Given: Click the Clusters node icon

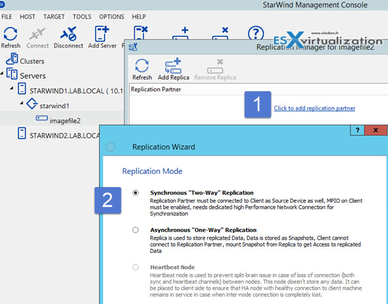Looking at the screenshot, I should (12, 58).
